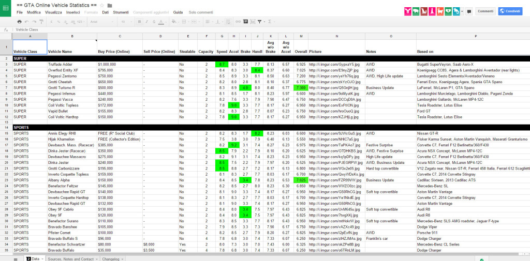
Task: Click the dark red wolf viewer avatar
Action: [x=424, y=11]
